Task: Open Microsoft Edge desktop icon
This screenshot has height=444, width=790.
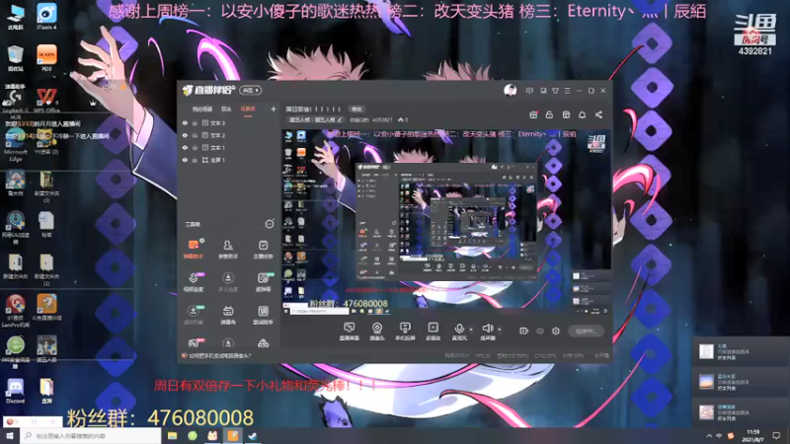Action: [x=15, y=144]
